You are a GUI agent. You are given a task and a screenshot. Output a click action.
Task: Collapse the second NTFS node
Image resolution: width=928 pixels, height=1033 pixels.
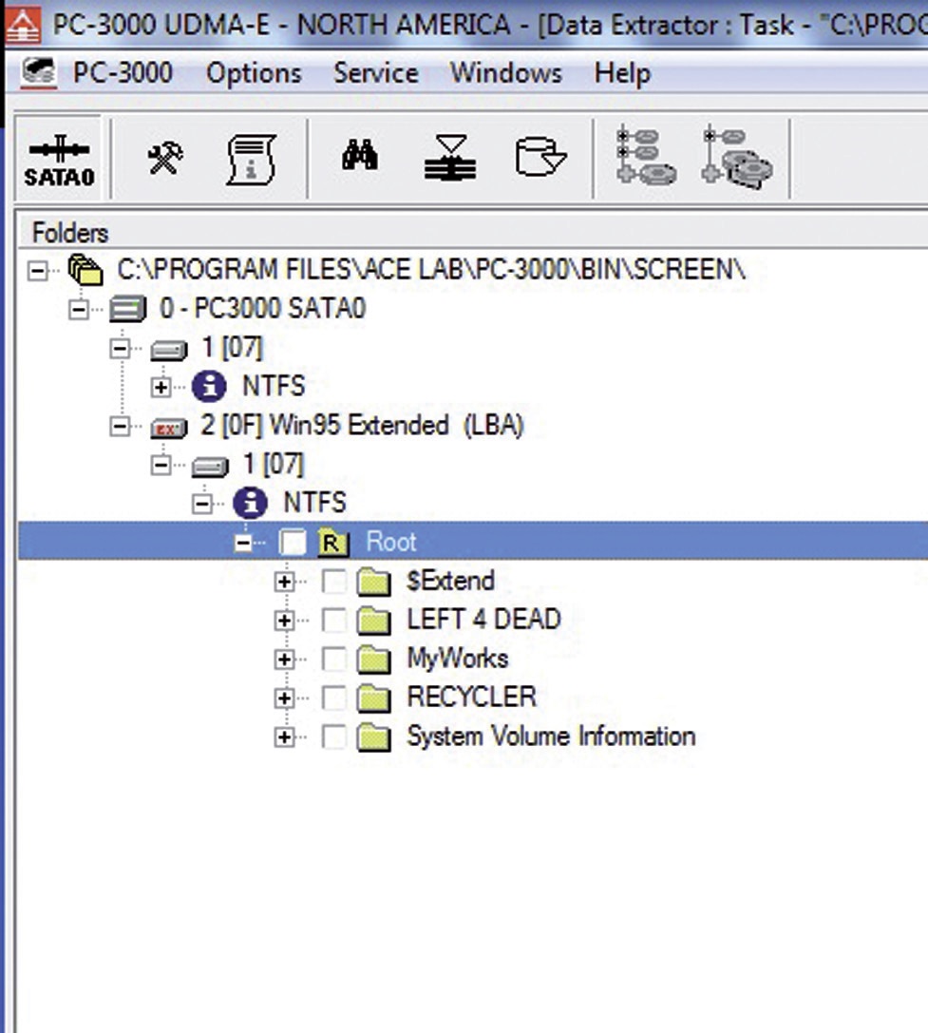tap(202, 505)
